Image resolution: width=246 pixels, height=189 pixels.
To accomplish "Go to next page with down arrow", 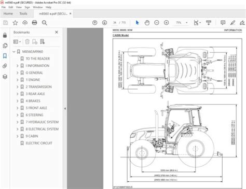I will click(x=104, y=23).
